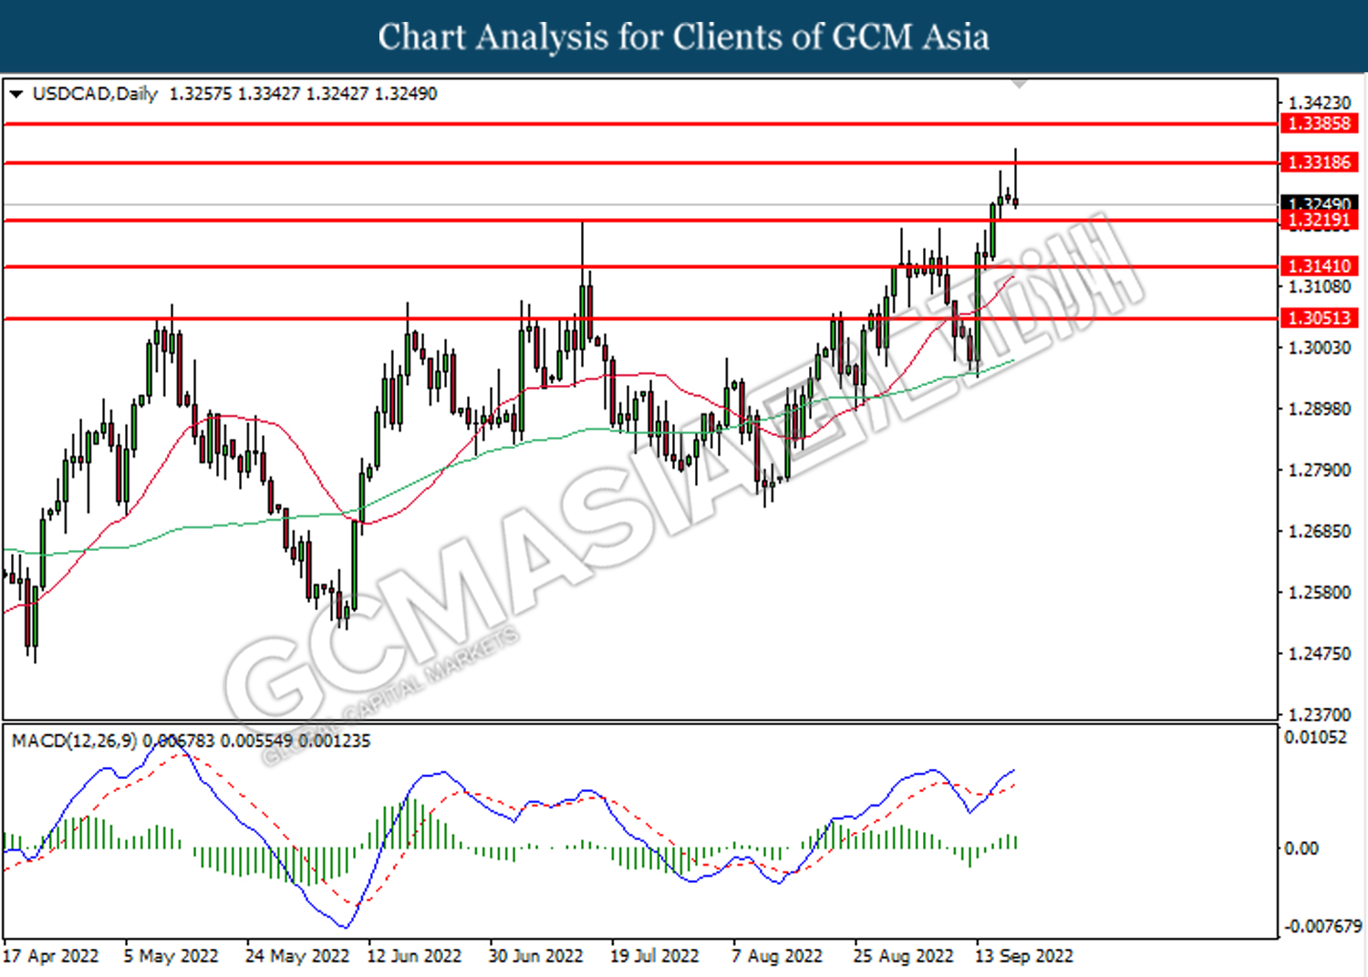The height and width of the screenshot is (977, 1368).
Task: Select the 1.32191 red price label
Action: (x=1319, y=220)
